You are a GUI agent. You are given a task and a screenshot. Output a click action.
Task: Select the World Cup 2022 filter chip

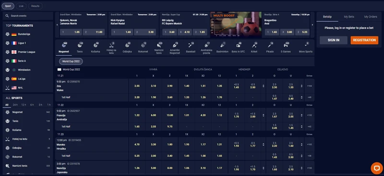pyautogui.click(x=71, y=61)
